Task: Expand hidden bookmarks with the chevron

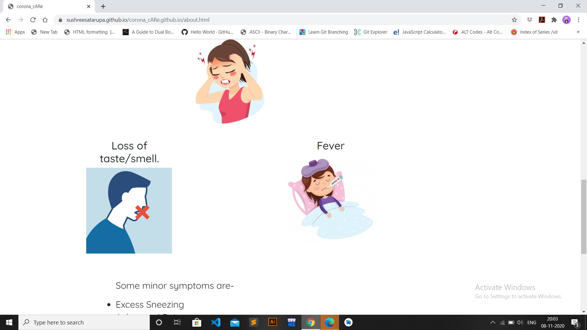Action: pyautogui.click(x=578, y=32)
